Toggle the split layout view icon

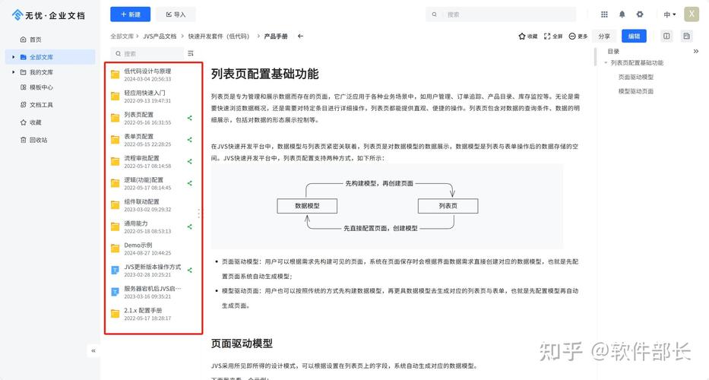coord(666,36)
